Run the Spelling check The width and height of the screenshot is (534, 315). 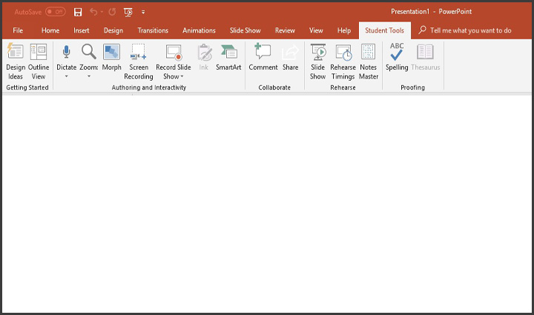pos(397,57)
